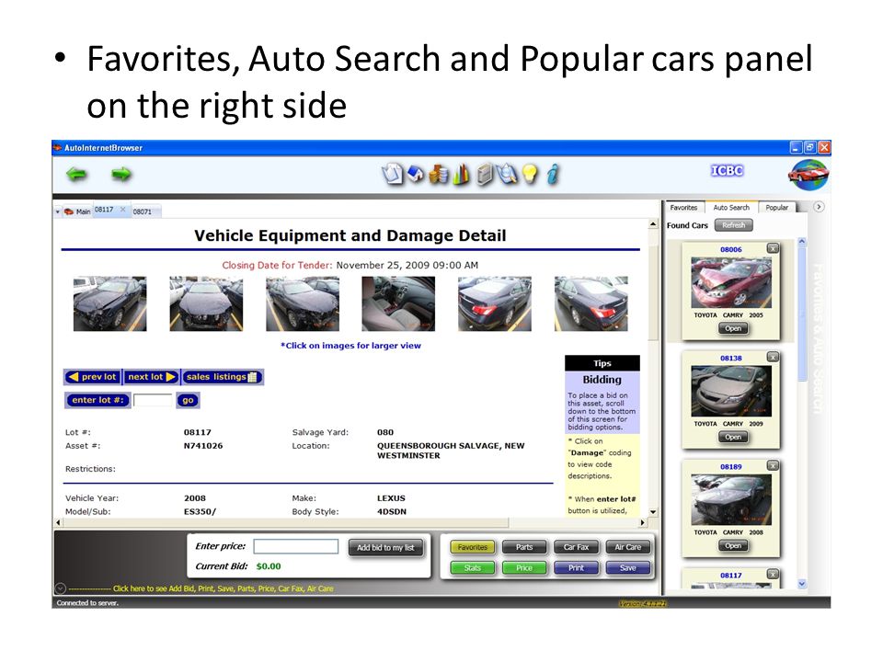Screen dimensions: 883x662
Task: Click the gray server box icon
Action: 484,175
